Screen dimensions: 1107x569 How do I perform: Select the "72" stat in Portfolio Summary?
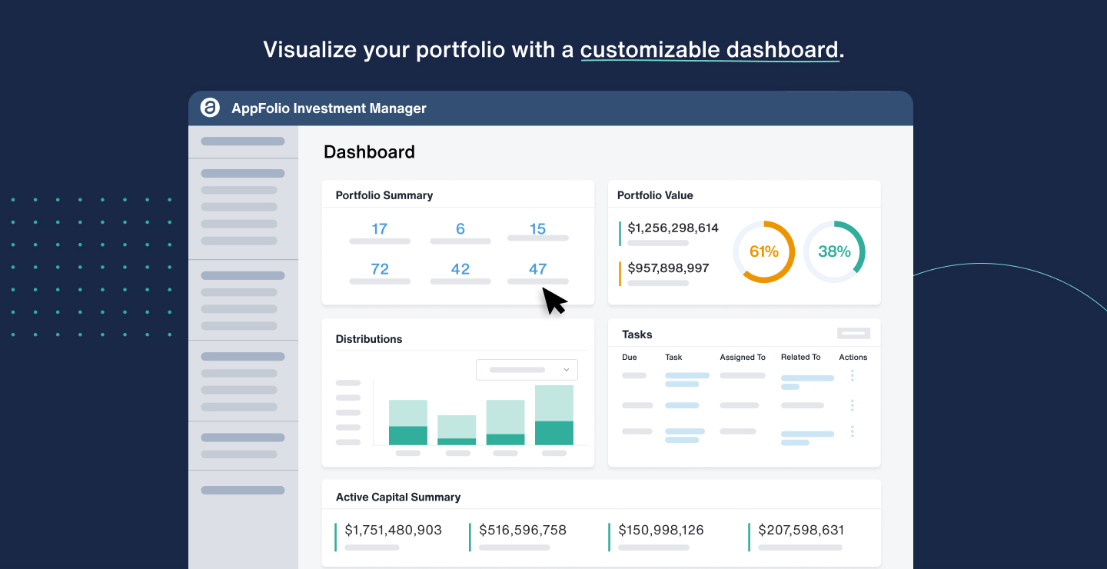tap(380, 268)
